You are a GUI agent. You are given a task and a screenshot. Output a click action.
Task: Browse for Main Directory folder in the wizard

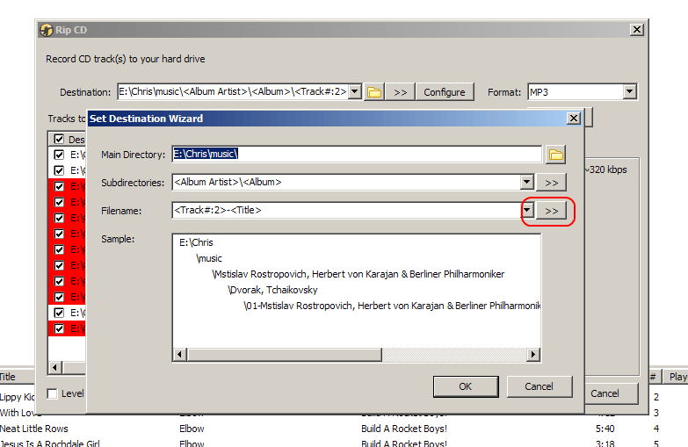(555, 155)
